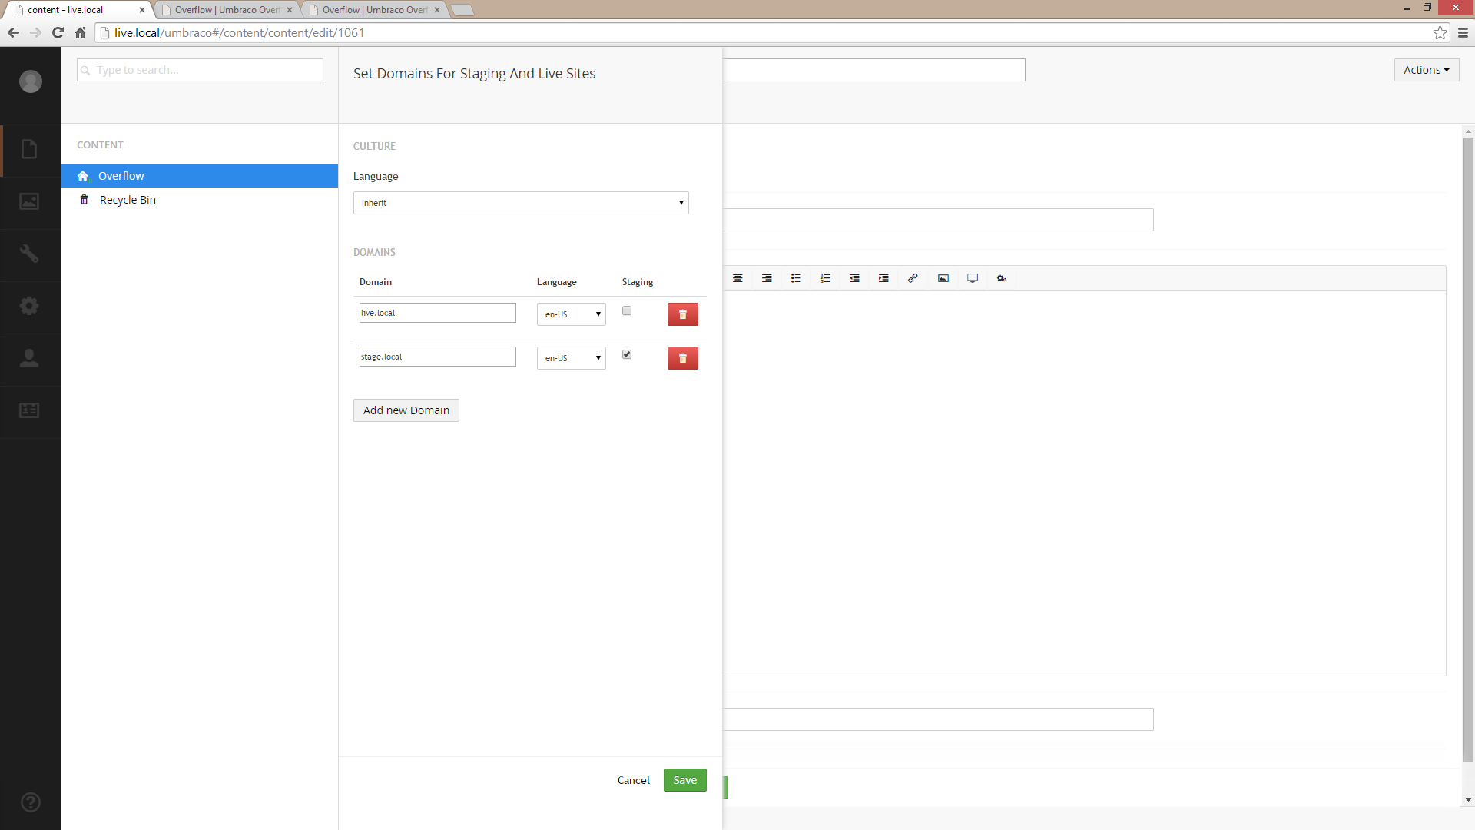Viewport: 1475px width, 830px height.
Task: Increase indent in editor toolbar
Action: (x=883, y=278)
